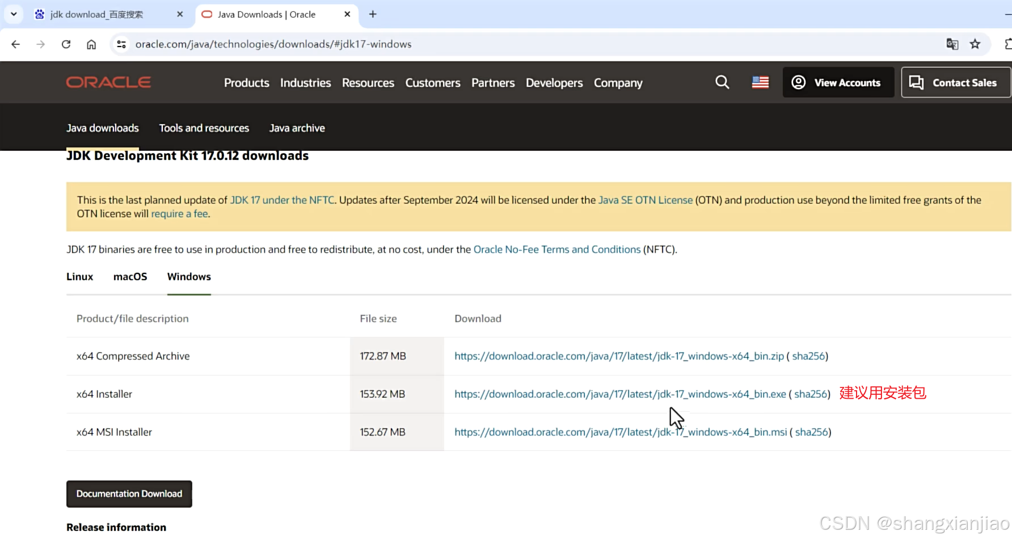This screenshot has height=540, width=1012.
Task: Open the Company menu
Action: tap(618, 83)
